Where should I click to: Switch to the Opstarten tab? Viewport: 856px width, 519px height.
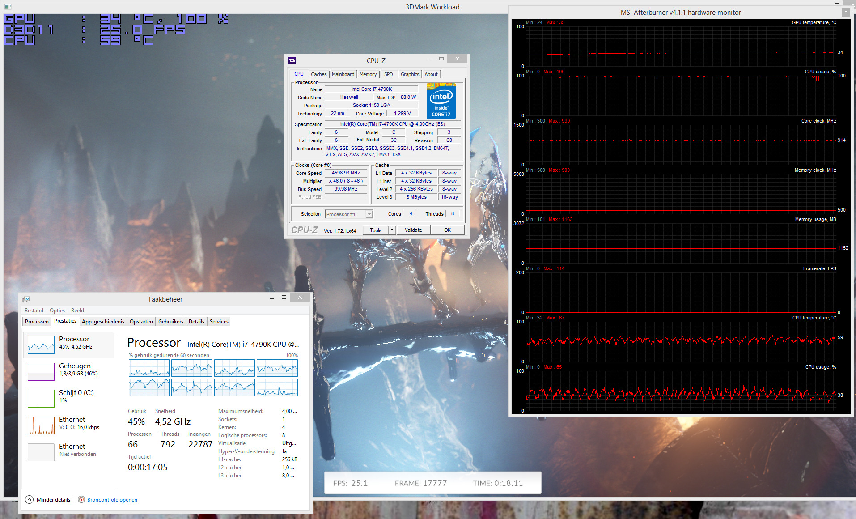[141, 322]
